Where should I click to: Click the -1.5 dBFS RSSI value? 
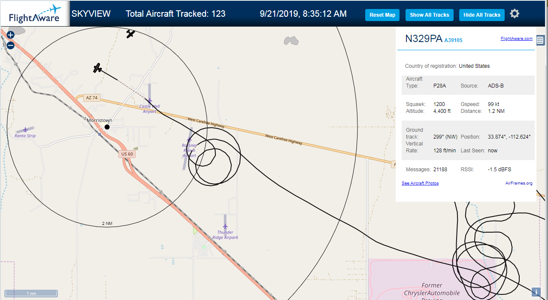(x=500, y=170)
